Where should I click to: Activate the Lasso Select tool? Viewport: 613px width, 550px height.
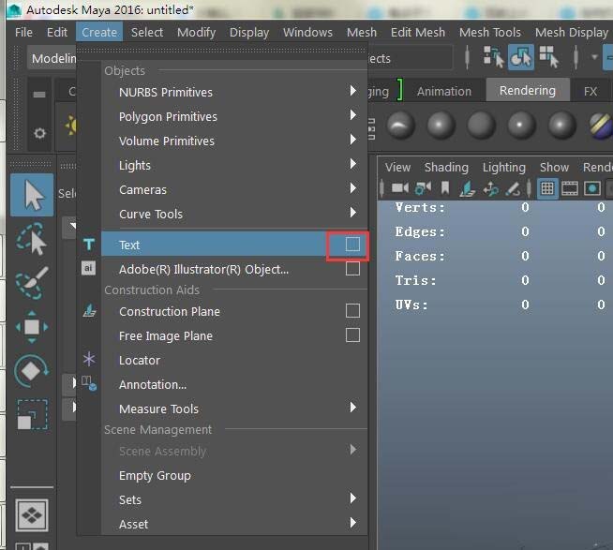click(32, 238)
